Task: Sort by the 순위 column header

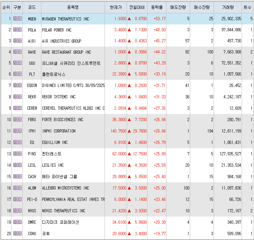Action: (6, 7)
